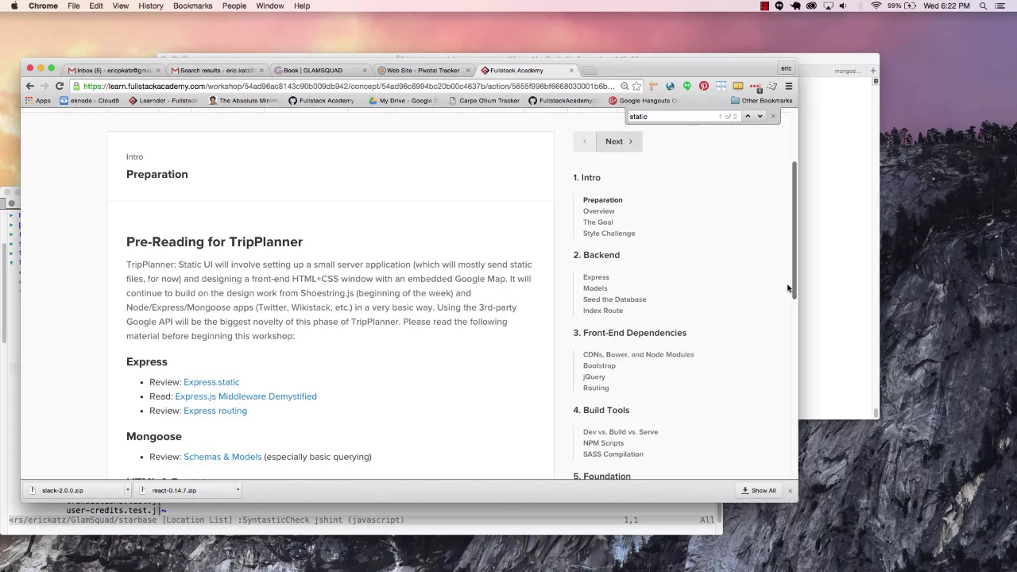Go to The Goal section
The width and height of the screenshot is (1017, 572).
[x=597, y=222]
